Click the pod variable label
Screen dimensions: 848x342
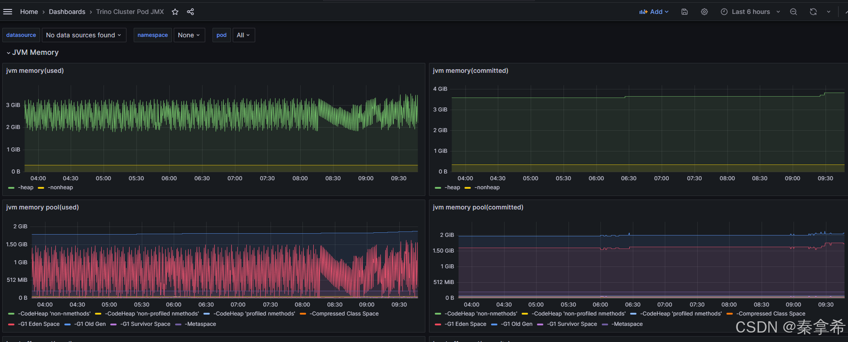pyautogui.click(x=221, y=35)
